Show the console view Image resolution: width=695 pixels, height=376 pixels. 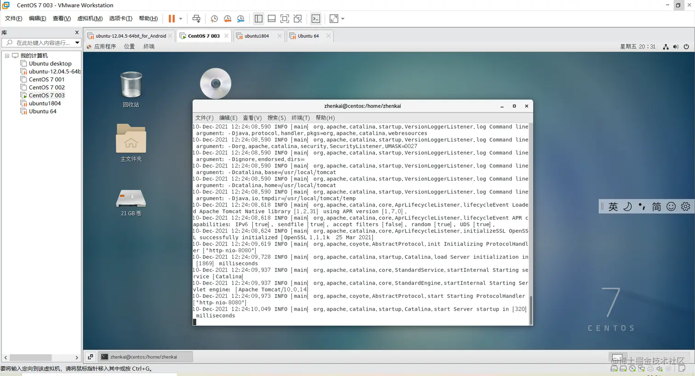tap(316, 19)
